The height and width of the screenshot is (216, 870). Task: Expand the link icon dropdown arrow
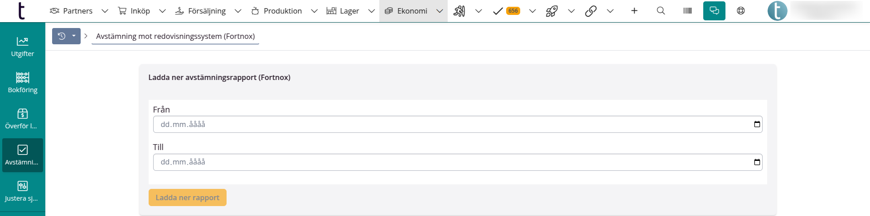(x=610, y=11)
